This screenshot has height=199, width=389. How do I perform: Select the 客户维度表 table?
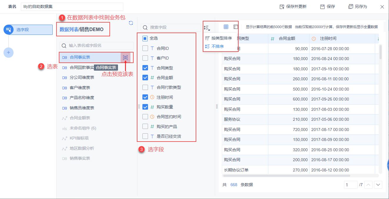(x=96, y=88)
